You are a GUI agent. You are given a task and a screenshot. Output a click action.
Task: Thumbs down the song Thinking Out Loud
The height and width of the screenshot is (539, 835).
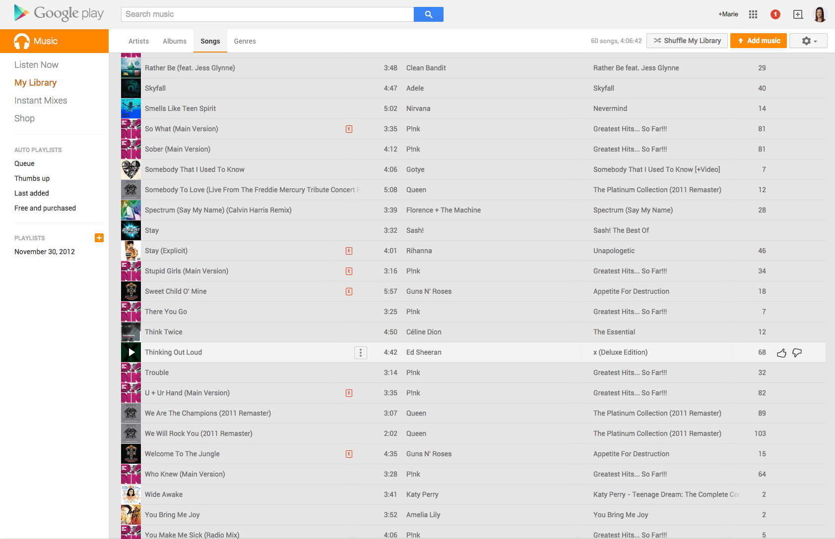797,353
